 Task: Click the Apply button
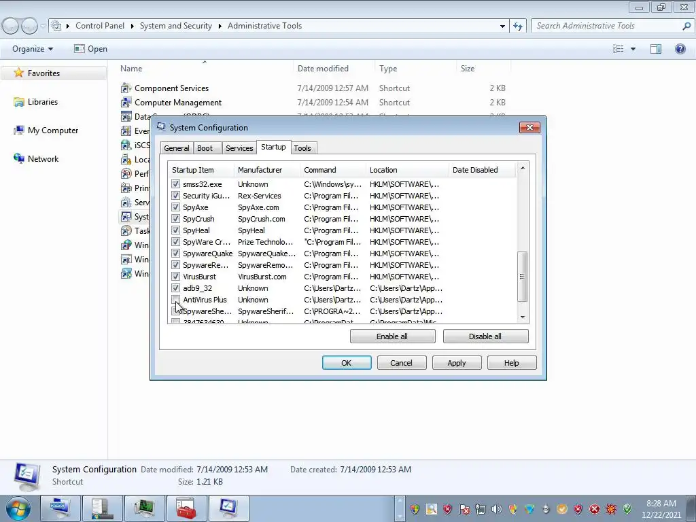457,363
